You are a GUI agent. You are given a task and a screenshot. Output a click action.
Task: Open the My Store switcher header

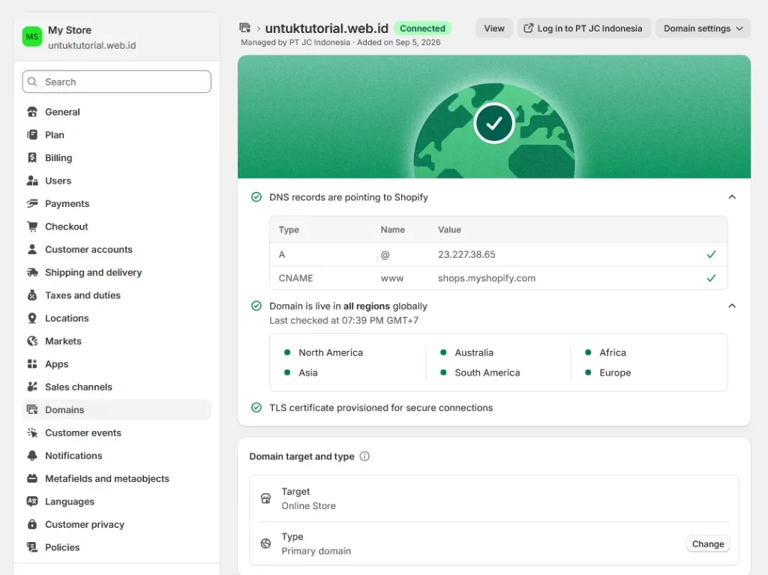point(116,37)
